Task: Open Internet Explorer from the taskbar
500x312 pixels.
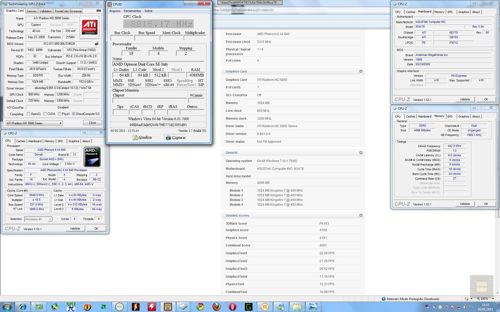Action: coord(23,307)
